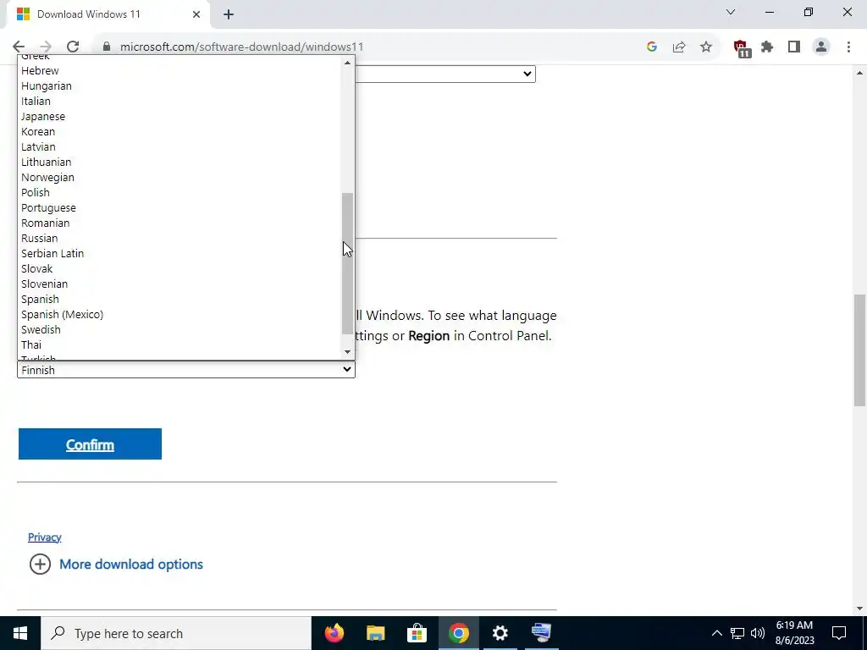Open the Privacy link
Screen dimensions: 867x650
coord(45,537)
